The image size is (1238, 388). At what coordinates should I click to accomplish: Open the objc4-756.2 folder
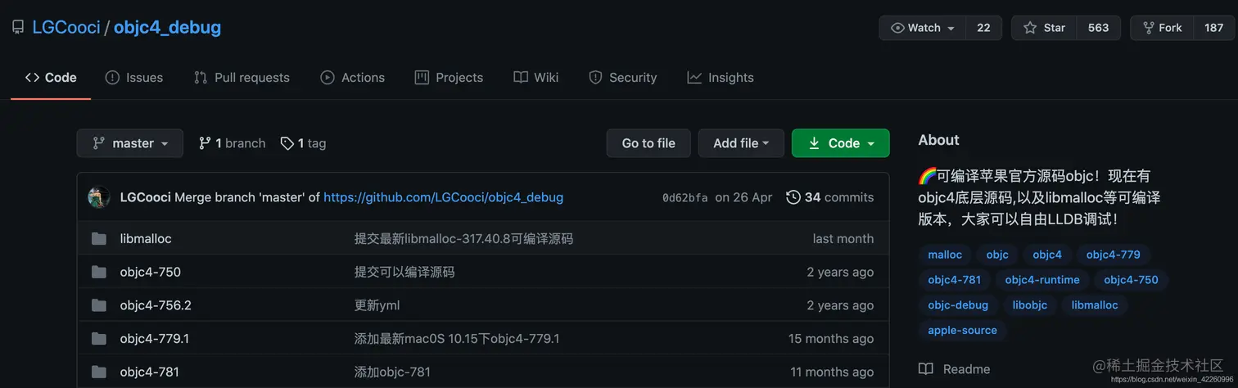pos(156,305)
